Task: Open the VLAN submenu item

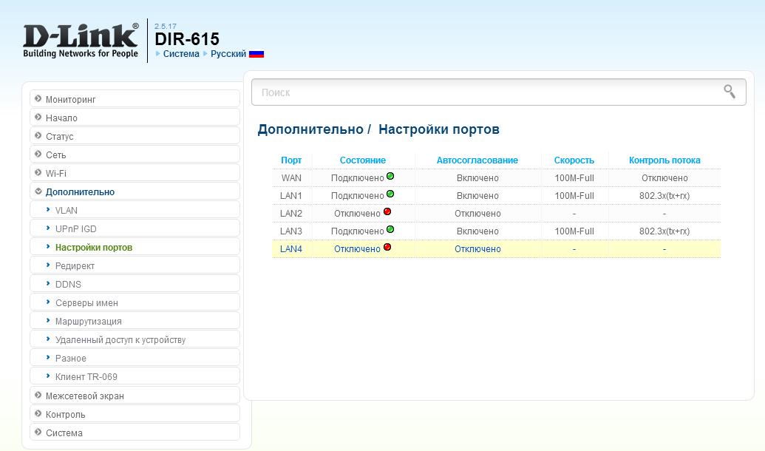Action: tap(67, 210)
